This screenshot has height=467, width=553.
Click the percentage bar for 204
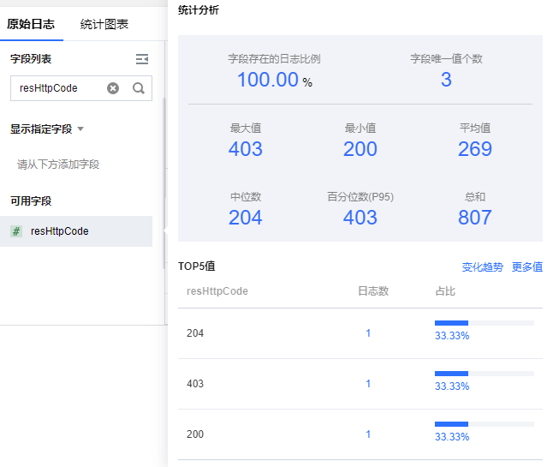tap(484, 324)
